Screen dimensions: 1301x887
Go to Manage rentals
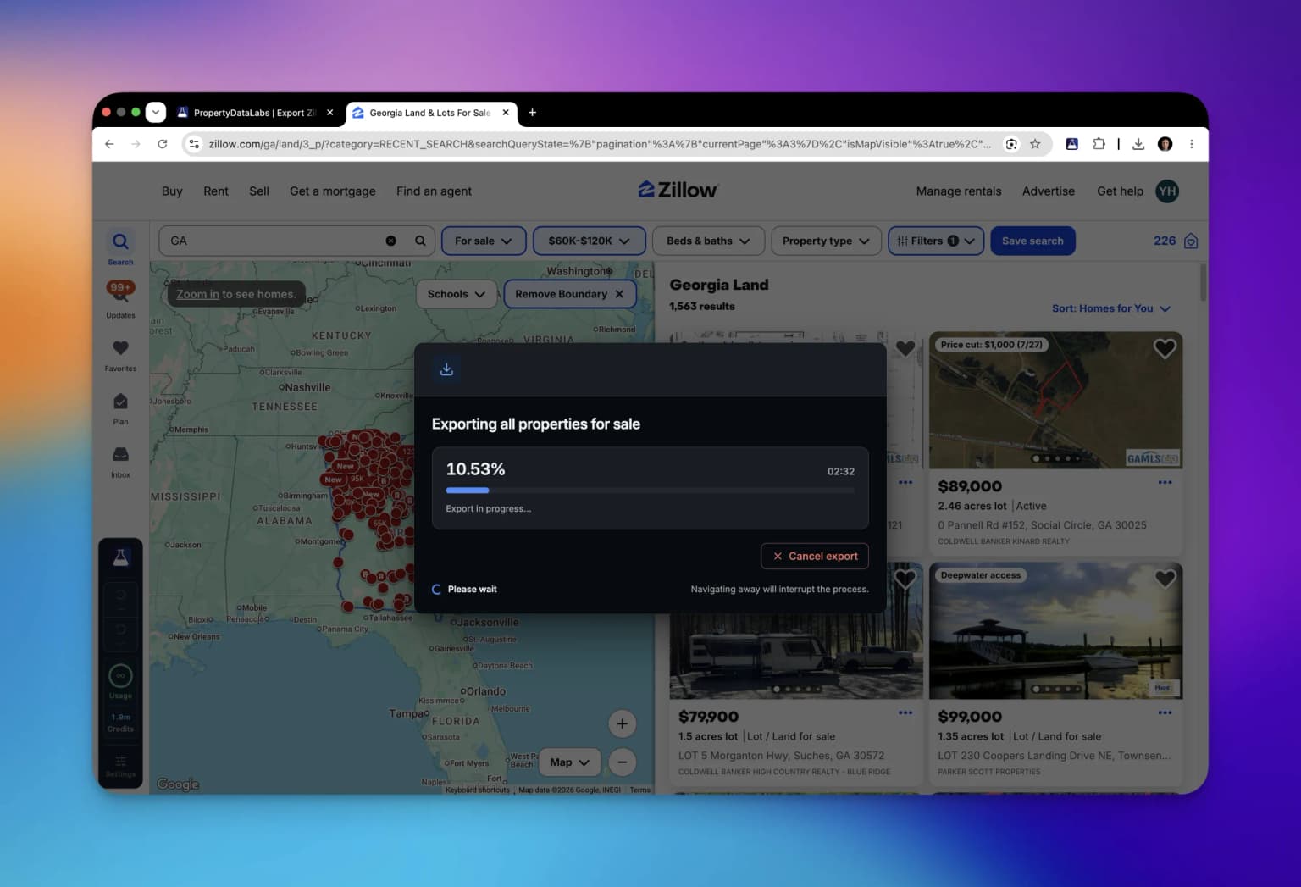tap(959, 191)
